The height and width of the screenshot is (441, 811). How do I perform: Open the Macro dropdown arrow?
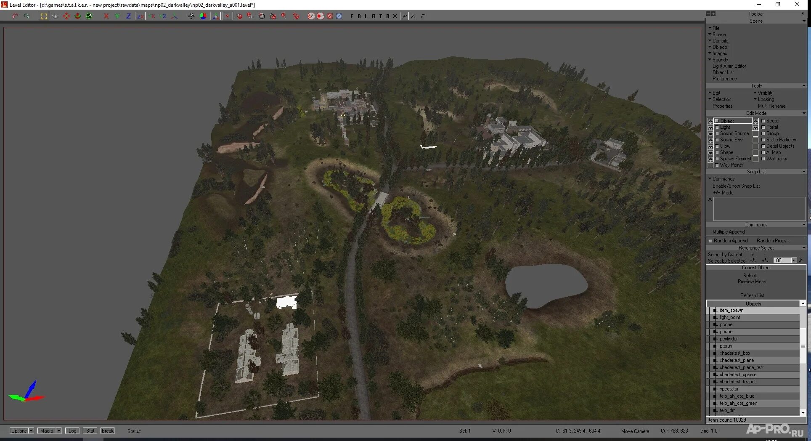tap(59, 431)
